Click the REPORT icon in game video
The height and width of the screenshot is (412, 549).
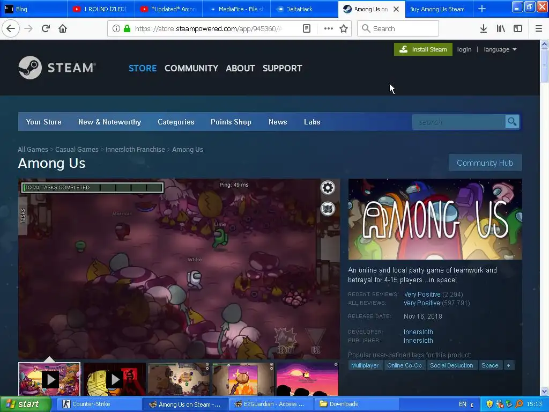[x=285, y=341]
